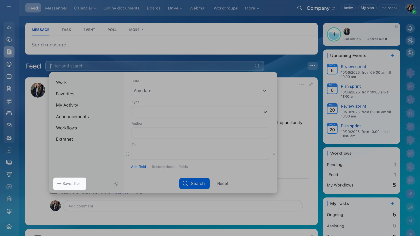This screenshot has width=420, height=236.
Task: Open the search magnifier in top bar
Action: (299, 8)
